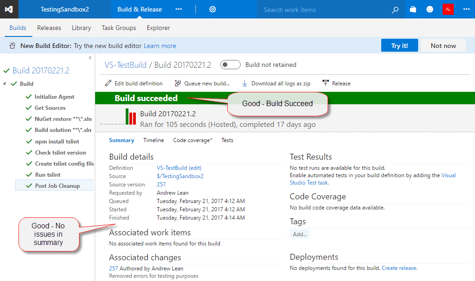Select the Run tslint step
This screenshot has width=475, height=281.
coord(48,175)
